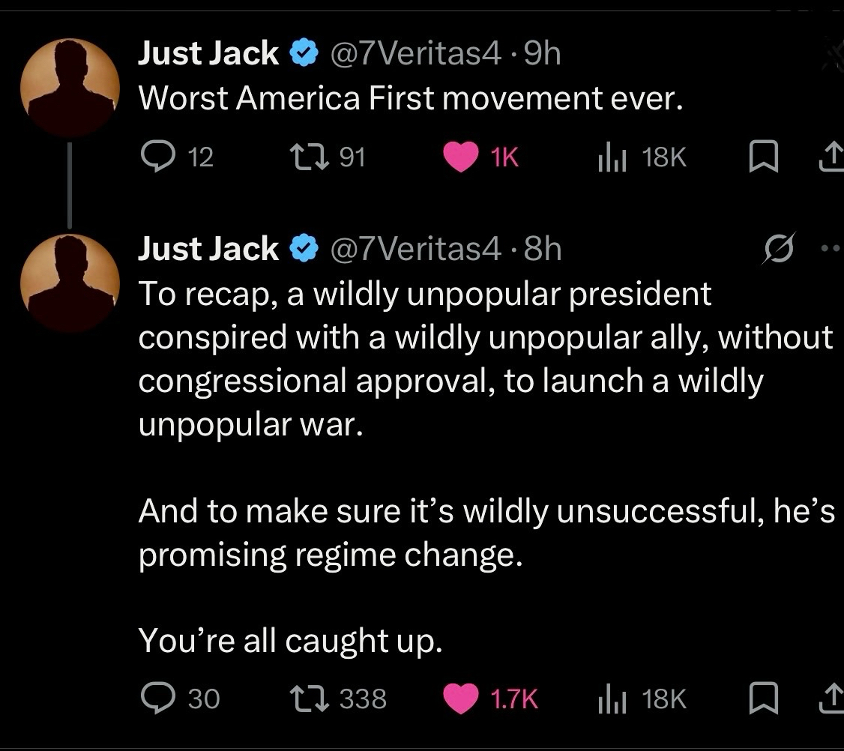Open the Grok icon on second post
Screen dimensions: 844x751
776,249
